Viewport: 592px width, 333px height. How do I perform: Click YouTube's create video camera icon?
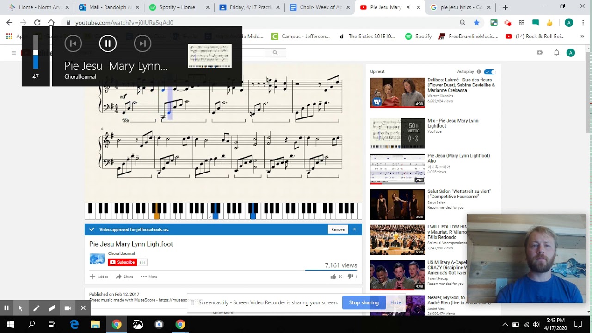(x=540, y=53)
